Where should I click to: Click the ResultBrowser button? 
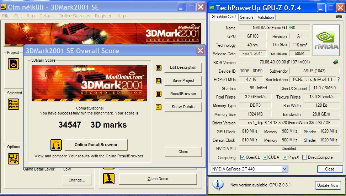[x=183, y=94]
